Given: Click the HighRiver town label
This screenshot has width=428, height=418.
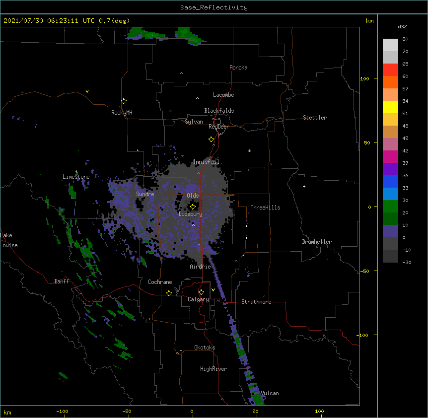Looking at the screenshot, I should point(214,369).
